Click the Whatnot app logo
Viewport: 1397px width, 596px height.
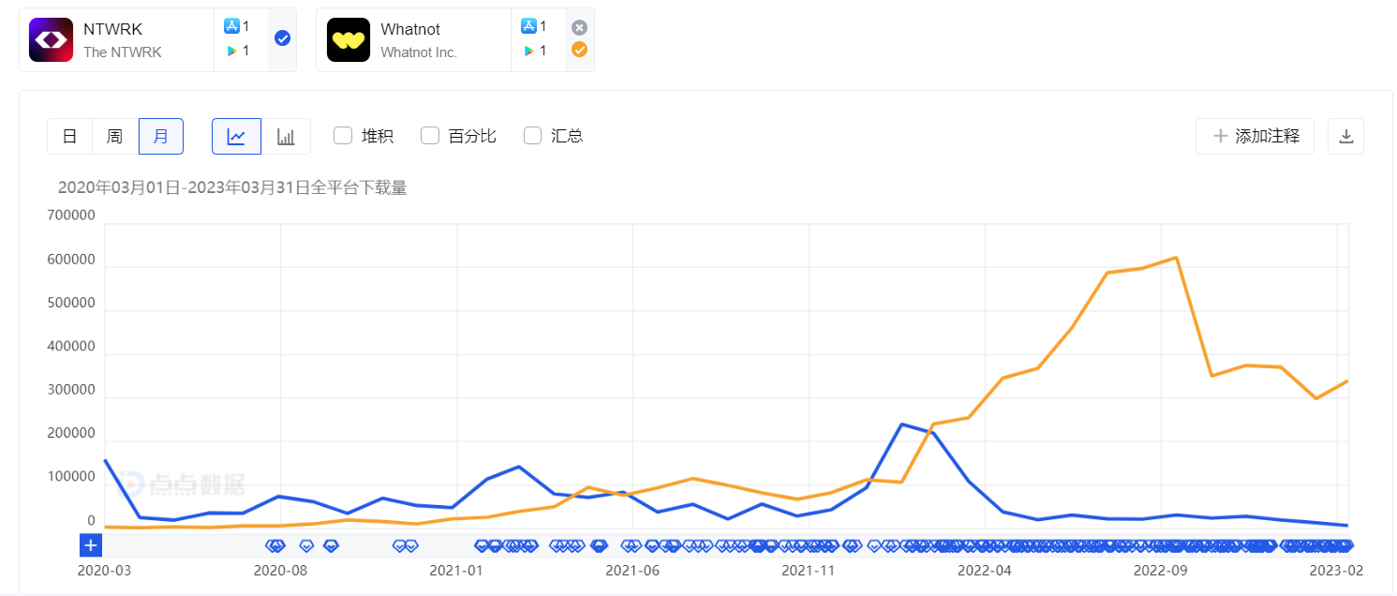pyautogui.click(x=349, y=39)
